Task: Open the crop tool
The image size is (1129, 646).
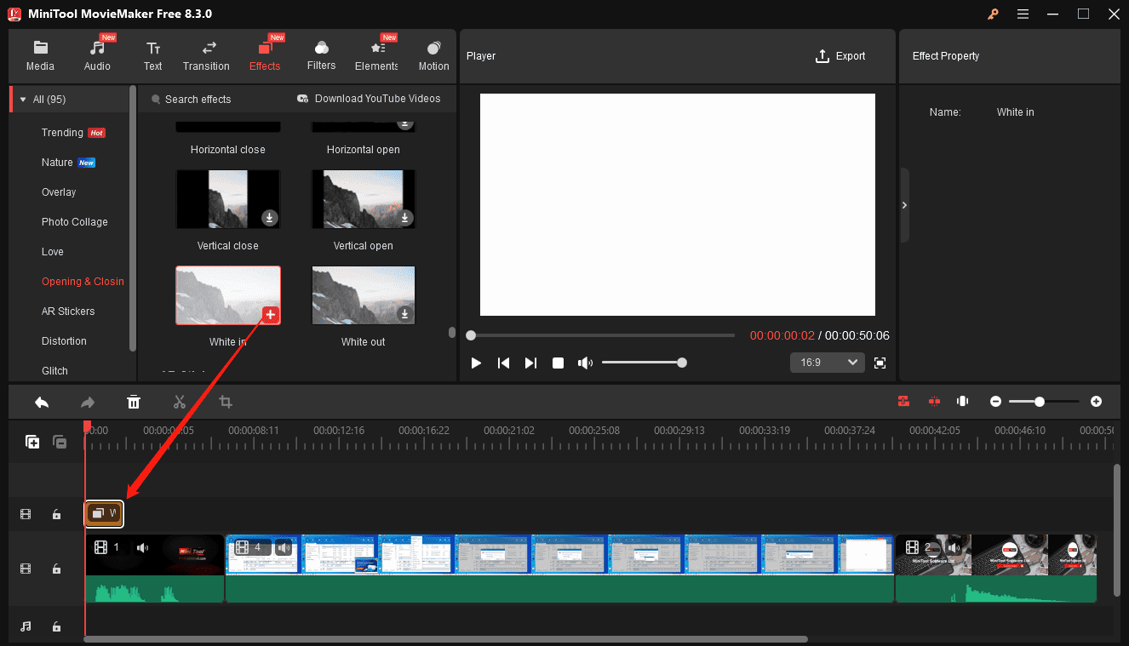Action: [x=226, y=402]
